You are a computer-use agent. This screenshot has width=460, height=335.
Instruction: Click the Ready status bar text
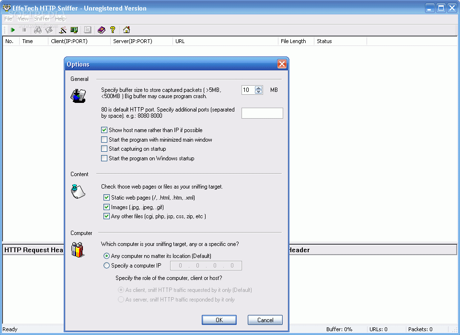10,329
